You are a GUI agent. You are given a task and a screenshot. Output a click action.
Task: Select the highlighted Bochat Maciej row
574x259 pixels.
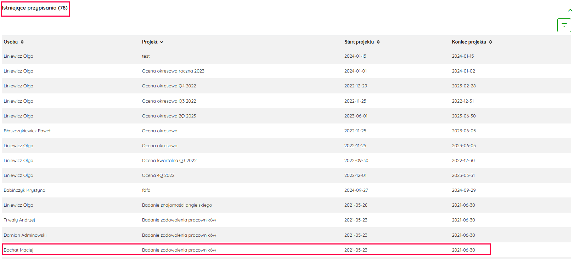18,250
